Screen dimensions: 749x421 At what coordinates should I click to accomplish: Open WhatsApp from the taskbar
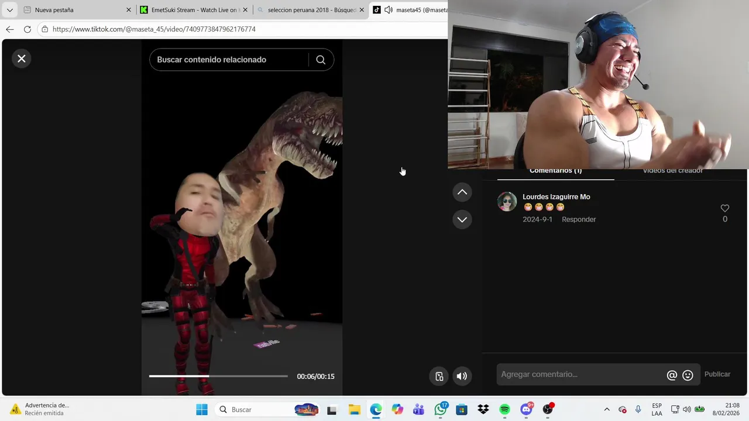[441, 409]
